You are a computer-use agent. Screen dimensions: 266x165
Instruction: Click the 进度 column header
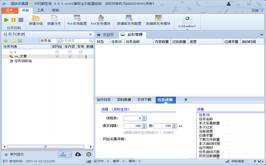[x=205, y=42]
